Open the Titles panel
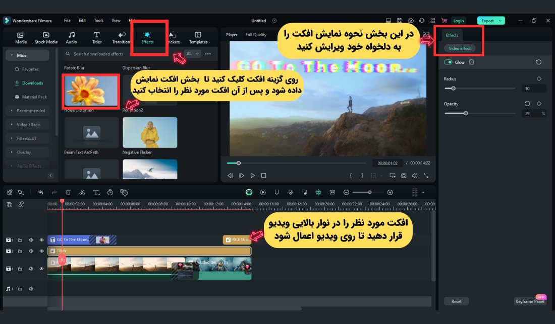 point(96,37)
